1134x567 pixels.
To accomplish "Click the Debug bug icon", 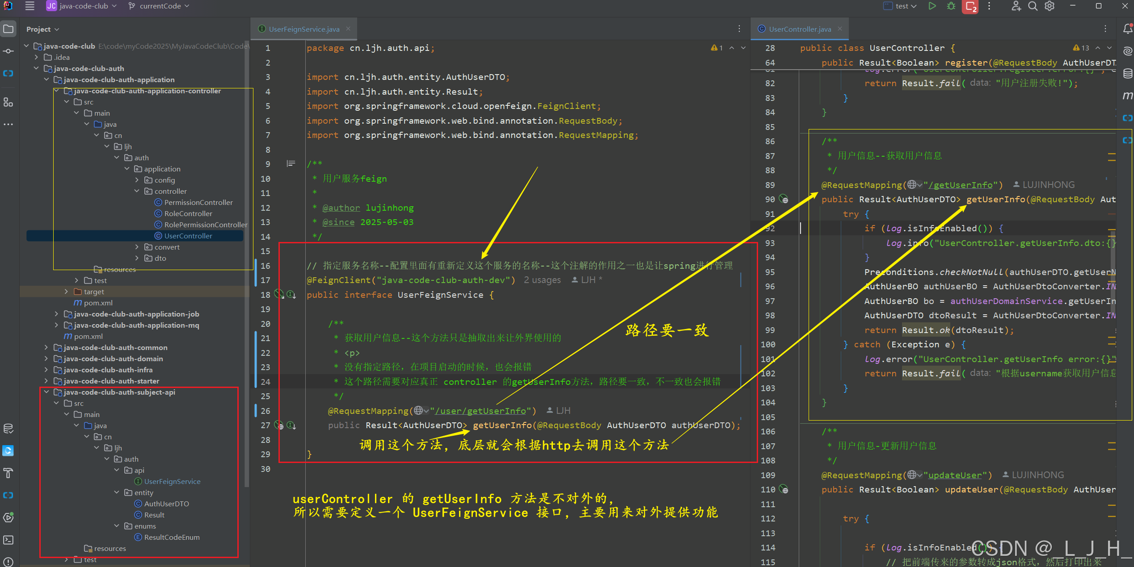I will [951, 6].
